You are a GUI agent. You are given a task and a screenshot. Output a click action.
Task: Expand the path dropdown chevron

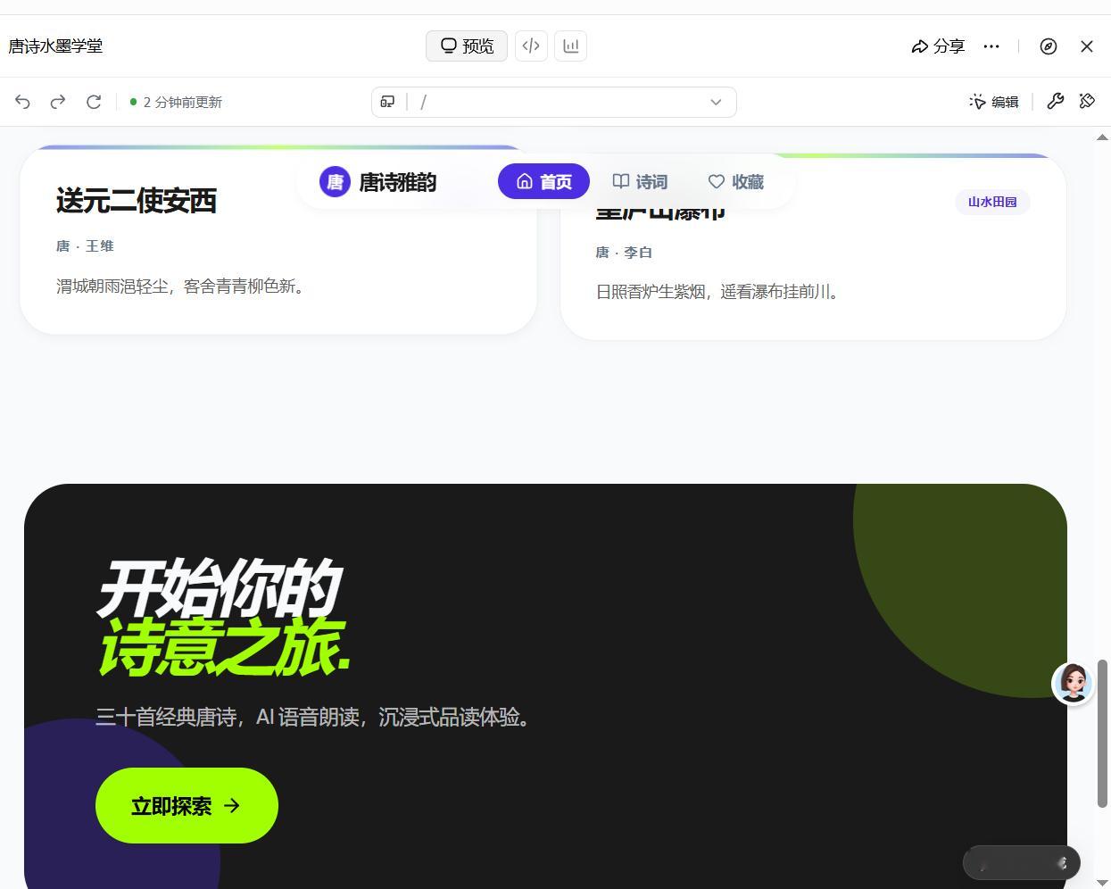pyautogui.click(x=716, y=102)
